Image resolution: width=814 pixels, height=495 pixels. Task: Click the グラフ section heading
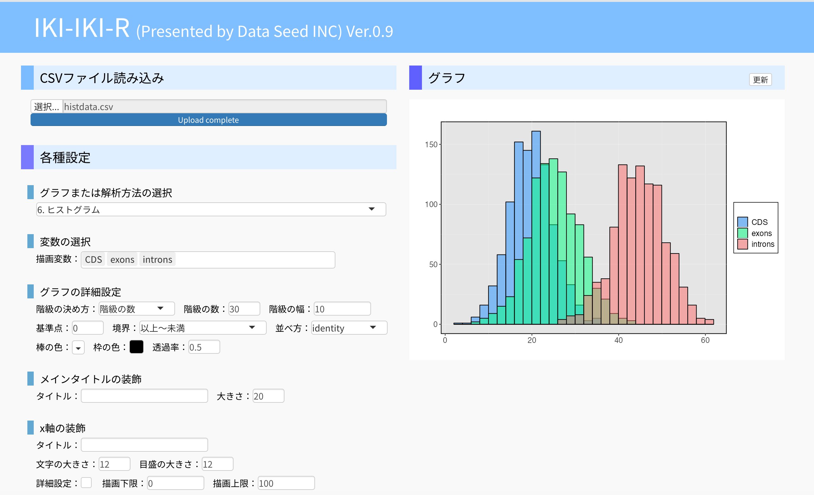click(x=447, y=78)
